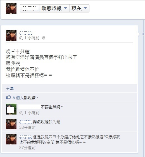The image size is (145, 157).
Task: Expand the 現在 dropdown
Action: tap(79, 8)
